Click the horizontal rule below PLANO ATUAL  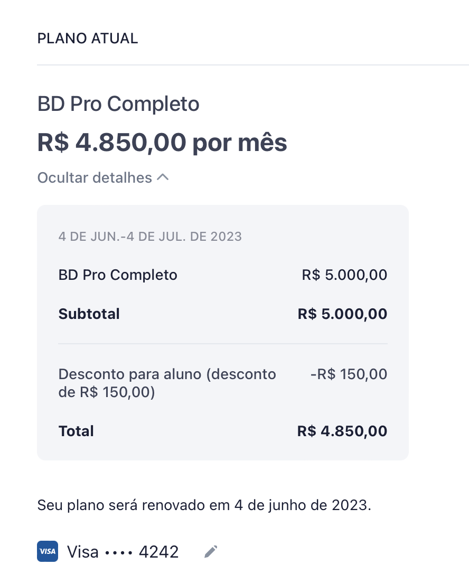coord(252,65)
